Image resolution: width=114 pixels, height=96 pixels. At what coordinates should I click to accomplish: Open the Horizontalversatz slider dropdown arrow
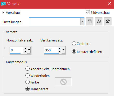(x=29, y=50)
